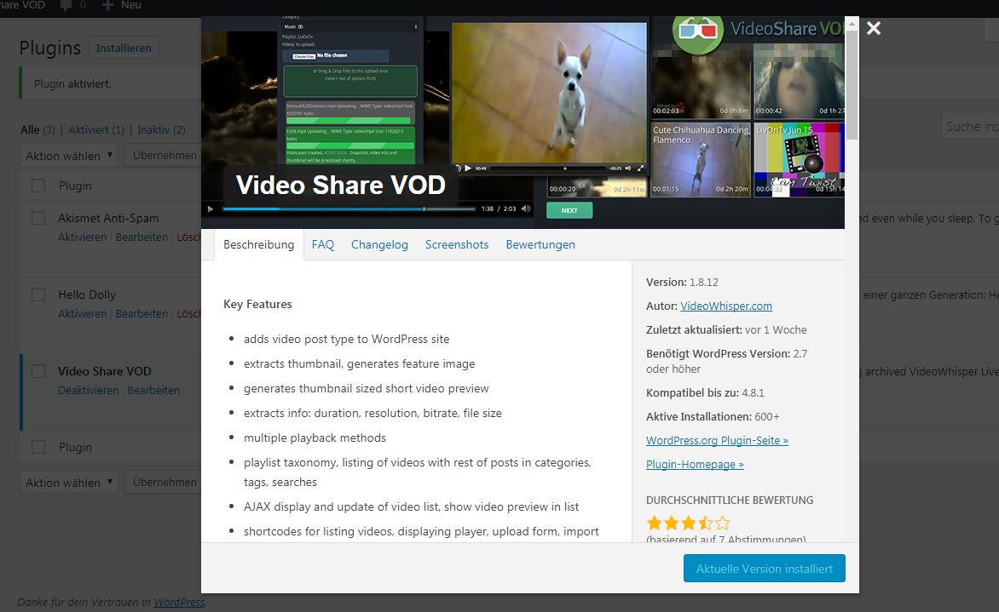999x612 pixels.
Task: Open the Bewertungen tab
Action: click(540, 244)
